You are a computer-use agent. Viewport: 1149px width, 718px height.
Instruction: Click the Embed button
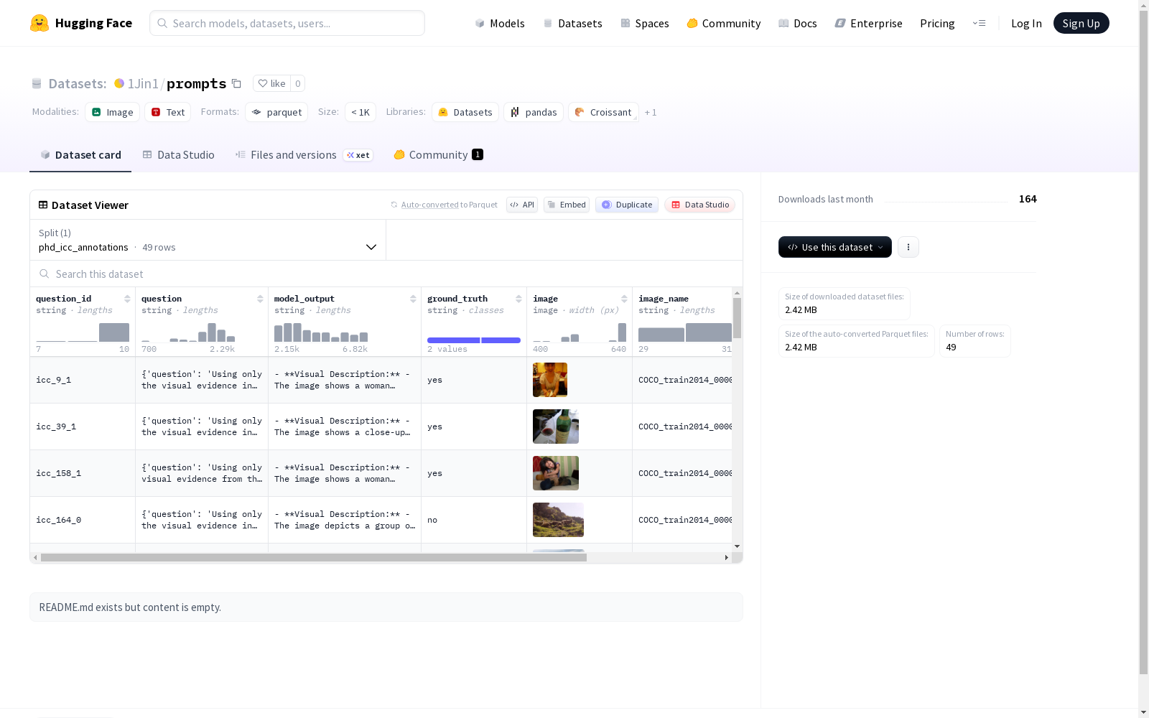tap(567, 205)
